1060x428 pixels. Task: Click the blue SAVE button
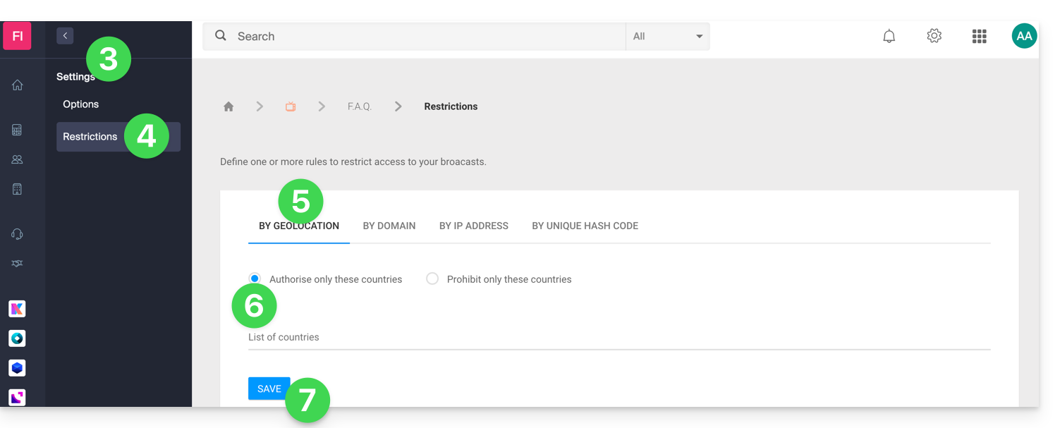pyautogui.click(x=269, y=389)
